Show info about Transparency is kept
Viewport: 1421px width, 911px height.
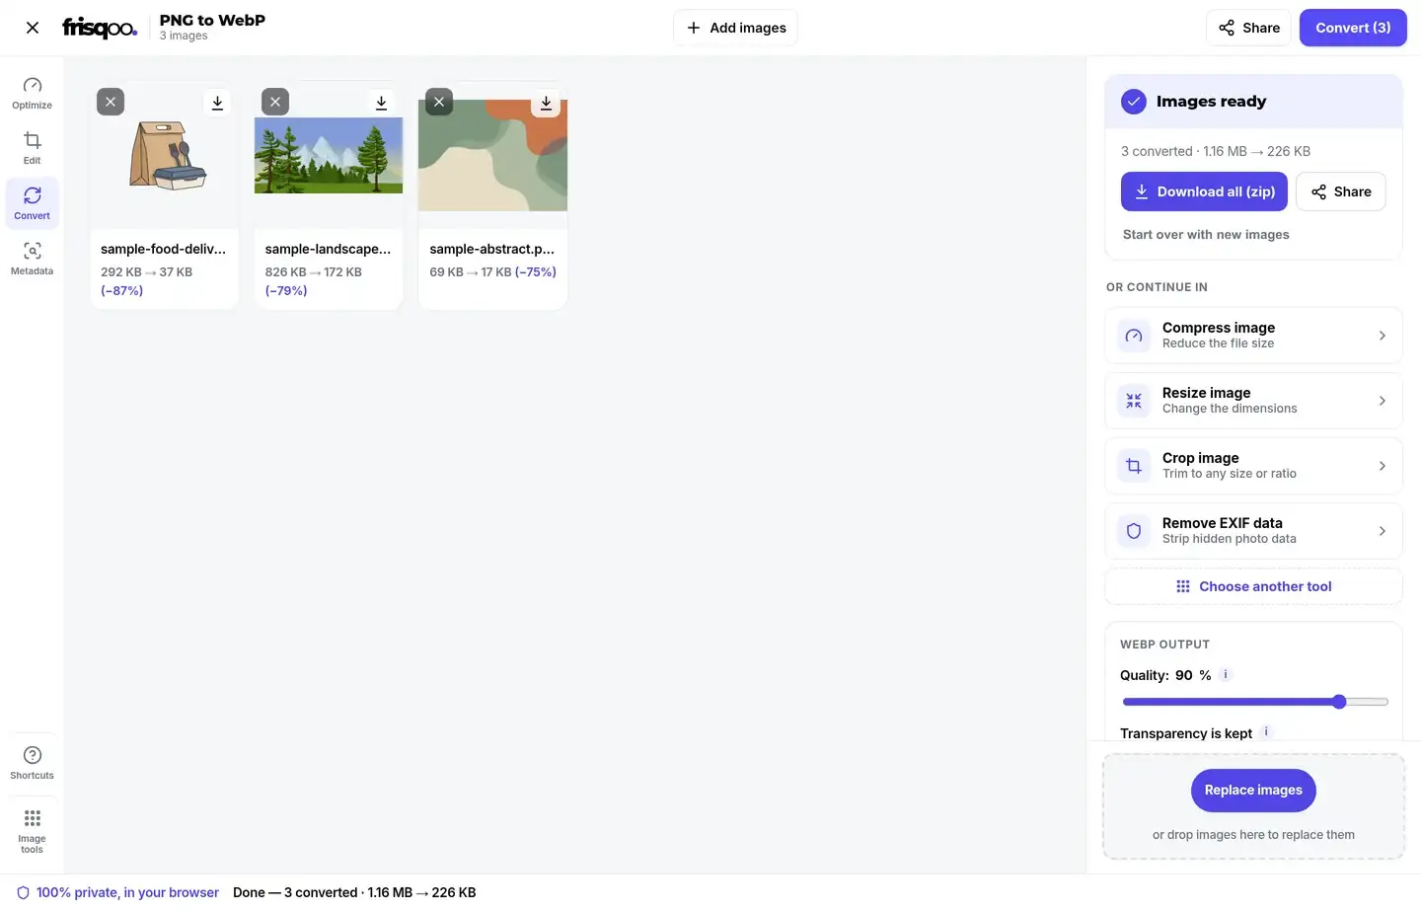point(1266,732)
